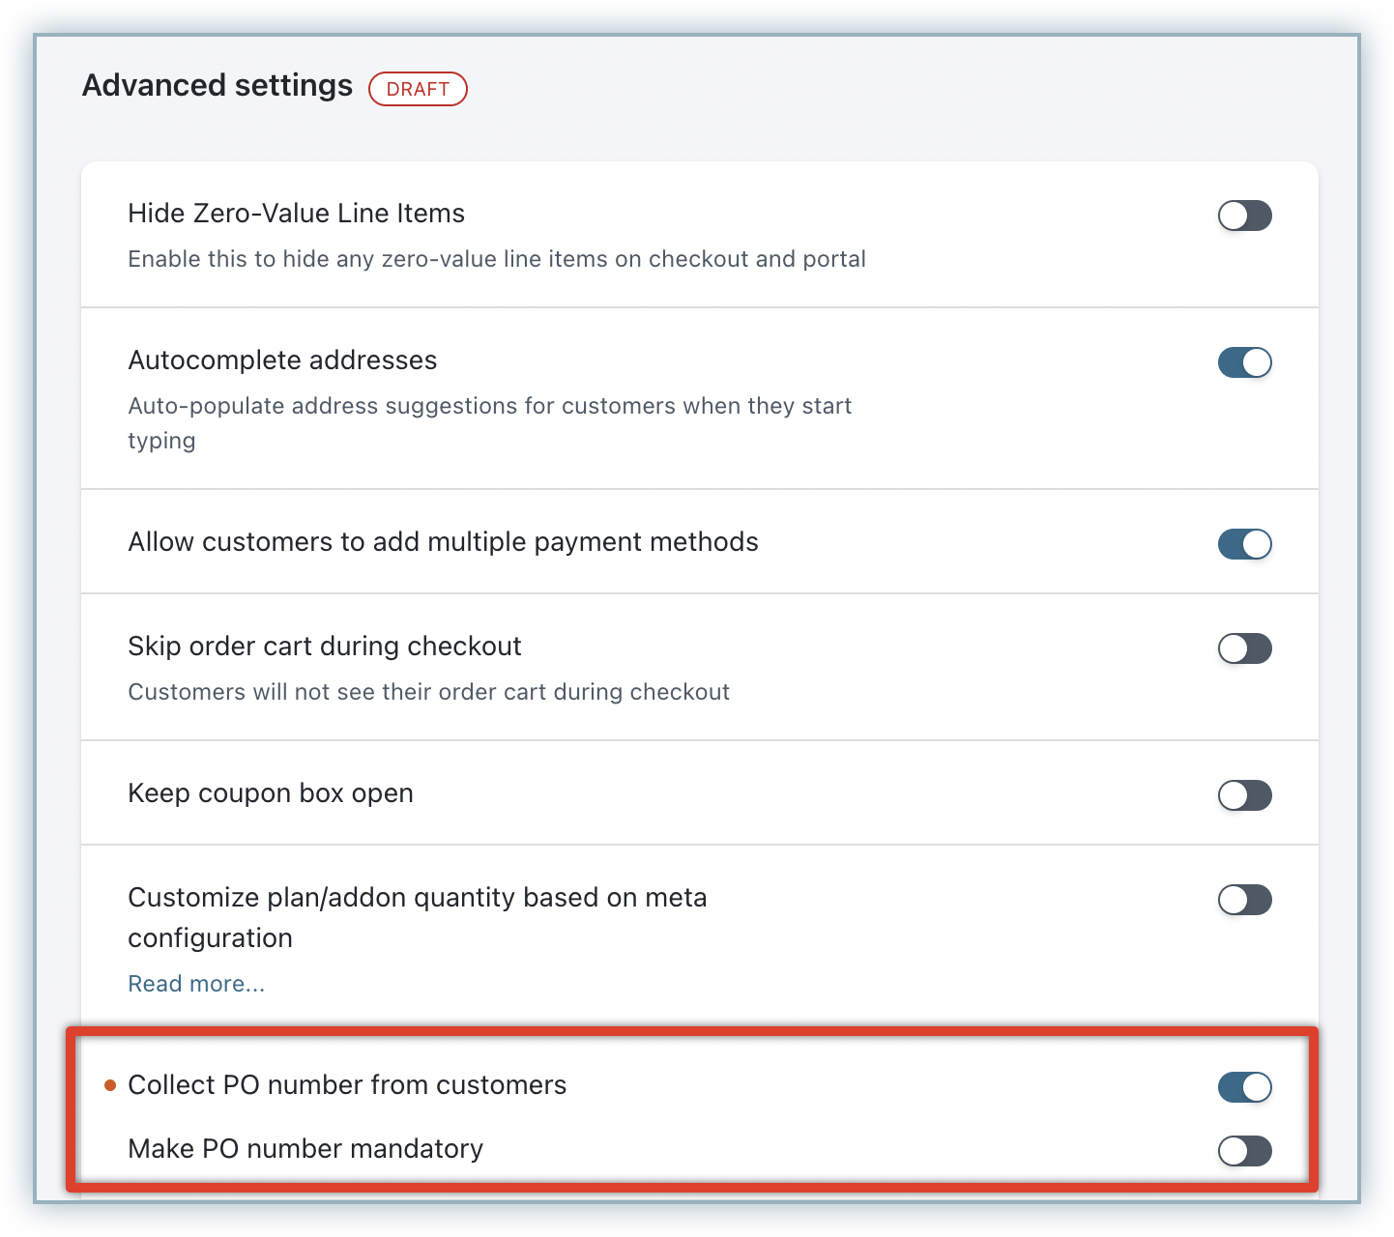Enable the Keep coupon box open toggle
The image size is (1394, 1237).
pos(1244,795)
